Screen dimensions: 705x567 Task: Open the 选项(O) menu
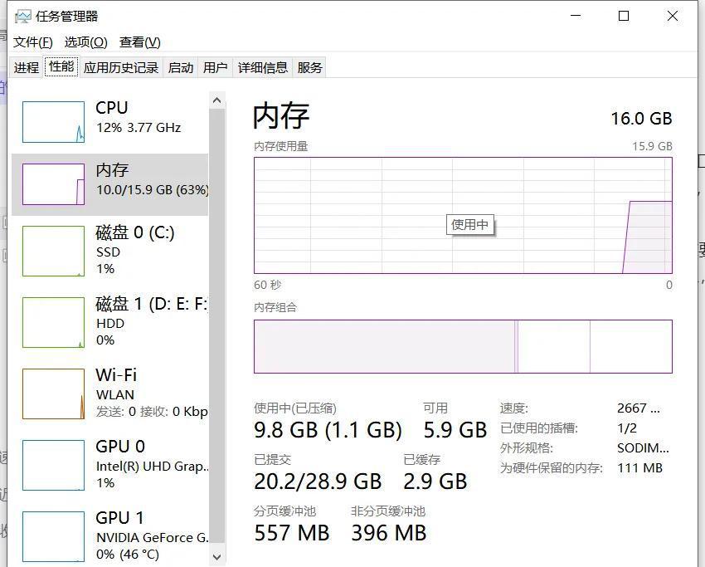click(86, 42)
